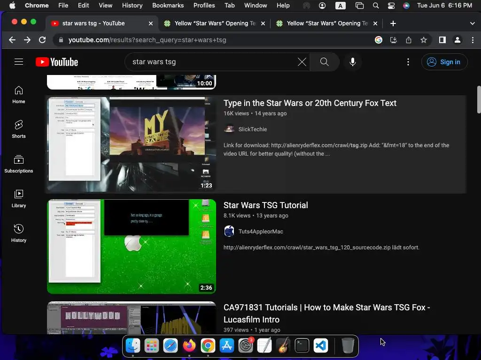View site information via the lock icon
The height and width of the screenshot is (360, 481).
[61, 40]
